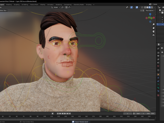Open the Pose Options dropdown
The height and width of the screenshot is (123, 164).
(150, 11)
